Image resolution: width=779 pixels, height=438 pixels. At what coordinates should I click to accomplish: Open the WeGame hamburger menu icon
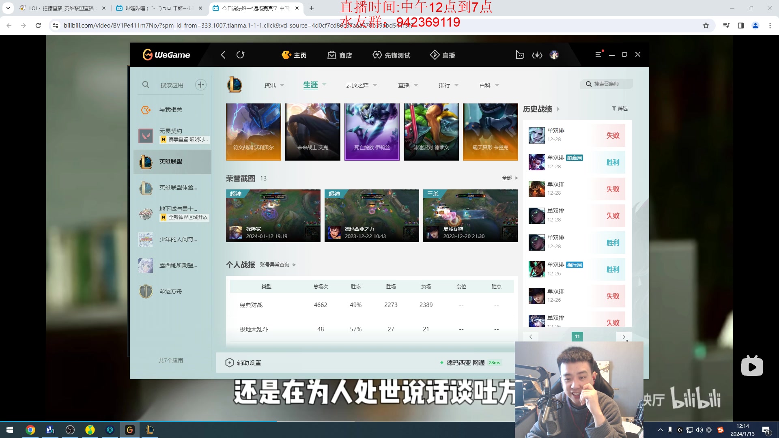pos(598,55)
